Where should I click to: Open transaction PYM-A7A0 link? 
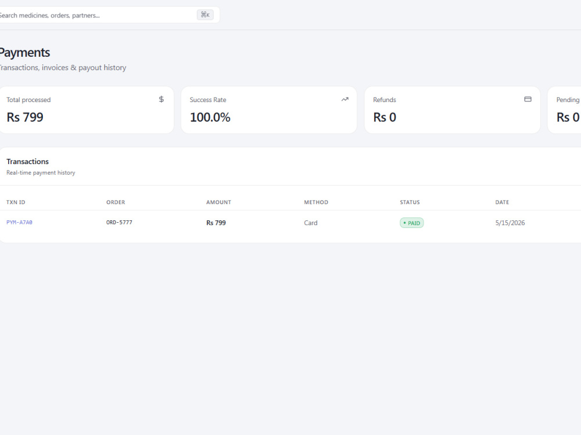click(x=19, y=222)
